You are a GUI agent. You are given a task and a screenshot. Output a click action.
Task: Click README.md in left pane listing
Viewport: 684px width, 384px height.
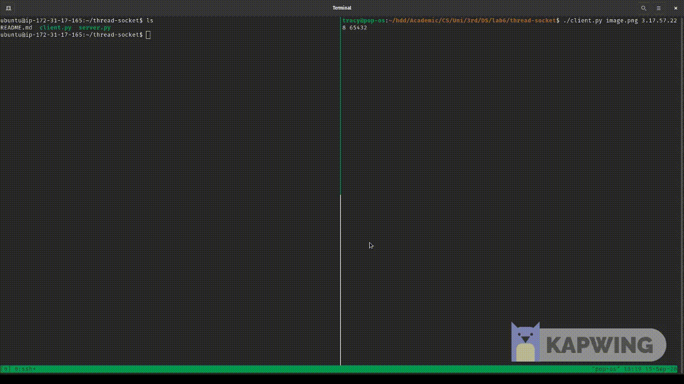[x=16, y=28]
